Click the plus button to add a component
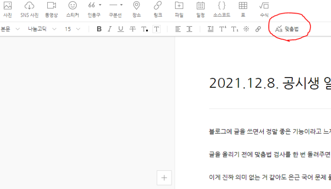 click(164, 178)
